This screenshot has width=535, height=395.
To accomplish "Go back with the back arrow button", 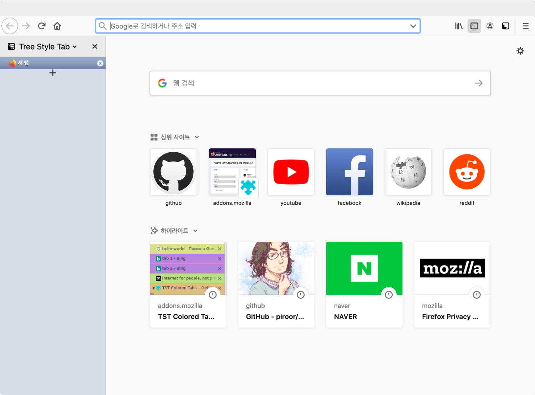I will pos(10,26).
